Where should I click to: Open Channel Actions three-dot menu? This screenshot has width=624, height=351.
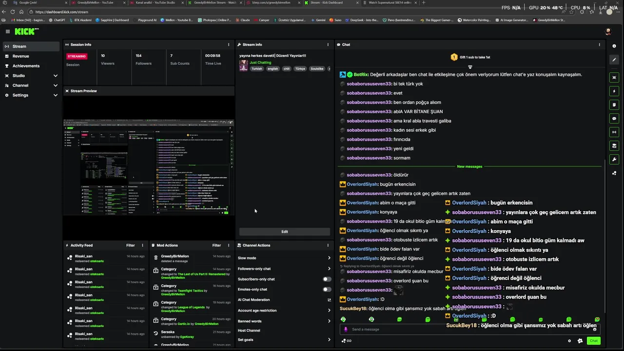(328, 245)
